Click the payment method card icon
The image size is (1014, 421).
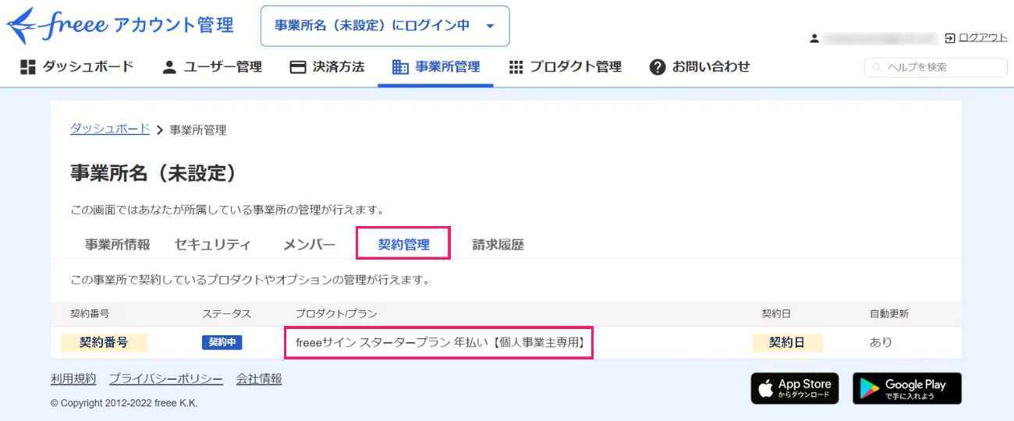[x=297, y=67]
